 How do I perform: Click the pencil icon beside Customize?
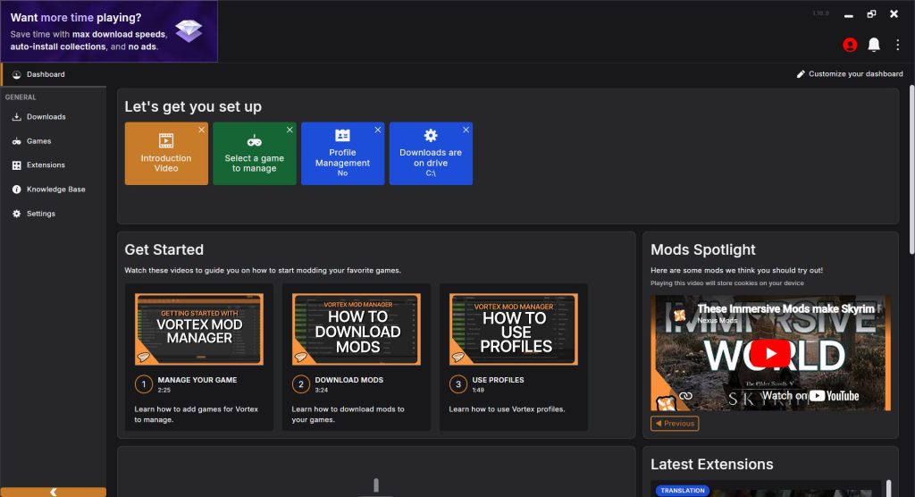tap(801, 74)
